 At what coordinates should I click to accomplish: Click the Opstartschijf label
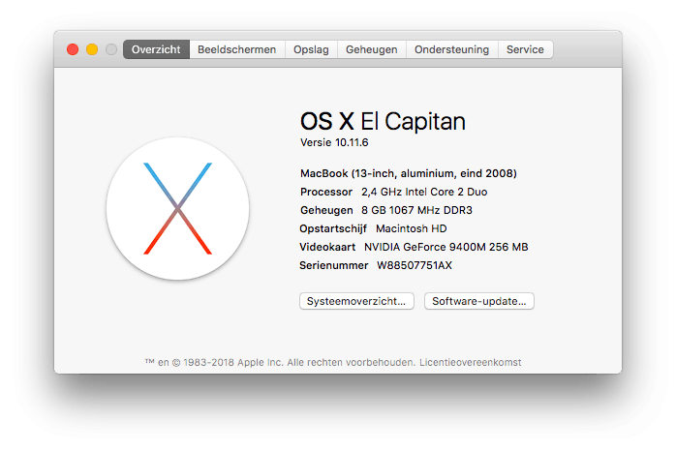[x=333, y=228]
